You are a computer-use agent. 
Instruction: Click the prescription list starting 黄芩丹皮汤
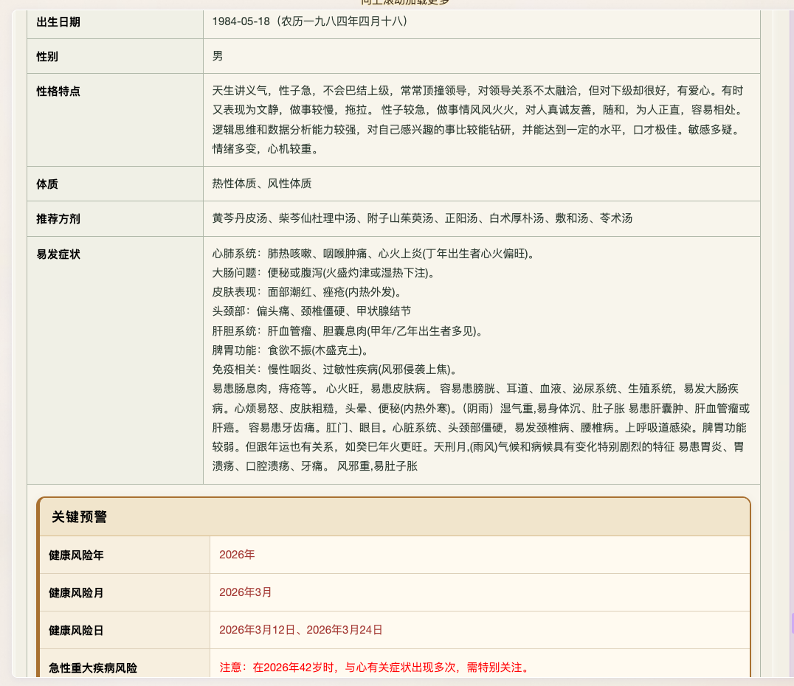pyautogui.click(x=422, y=219)
